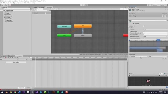Click the Transition Duration input field
The image size is (168, 94).
coord(155,33)
